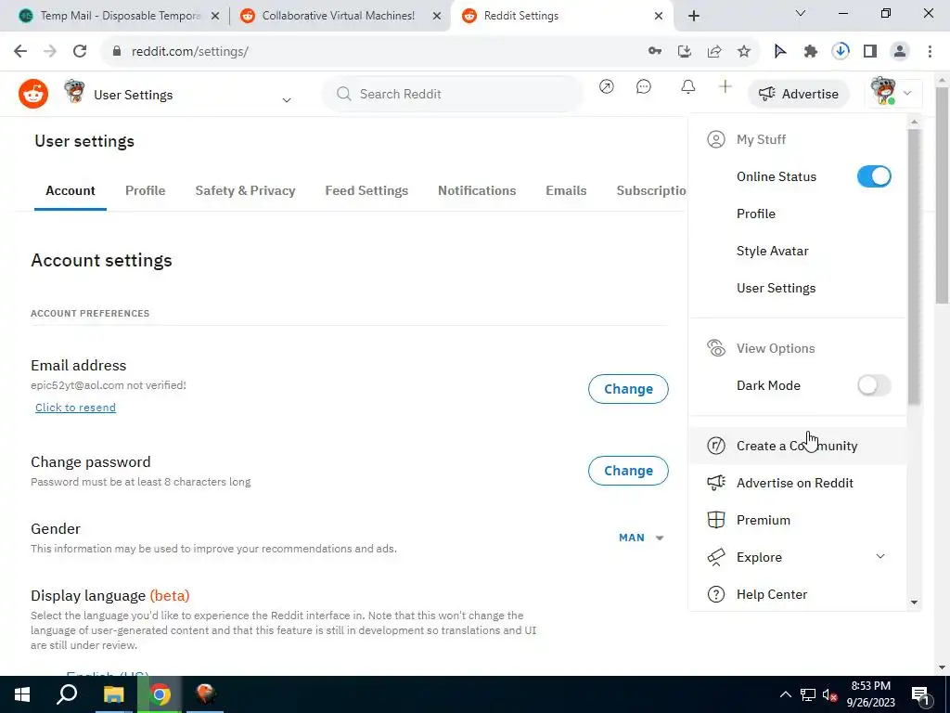Image resolution: width=950 pixels, height=713 pixels.
Task: Choose Advertise on Reddit menu item
Action: [x=797, y=483]
